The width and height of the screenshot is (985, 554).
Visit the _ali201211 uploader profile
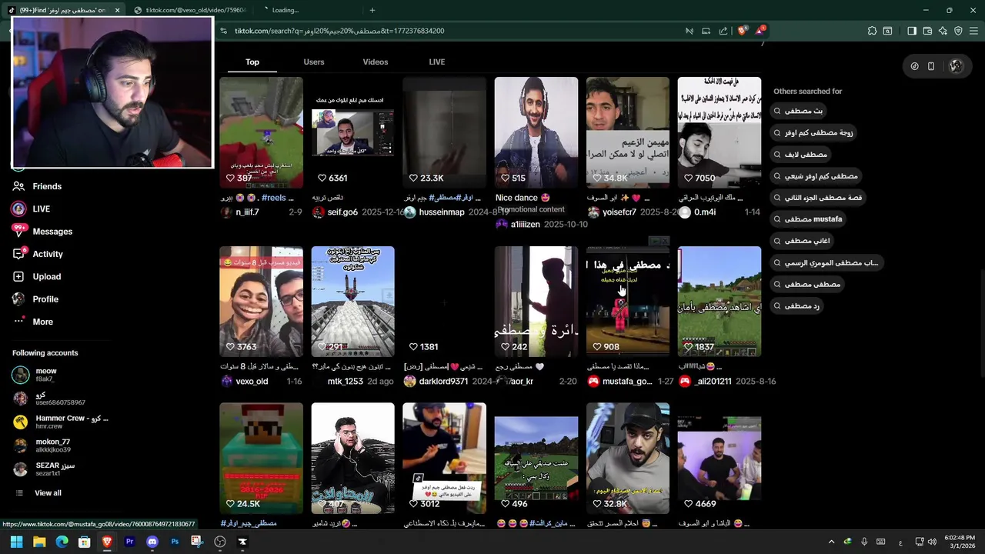713,382
